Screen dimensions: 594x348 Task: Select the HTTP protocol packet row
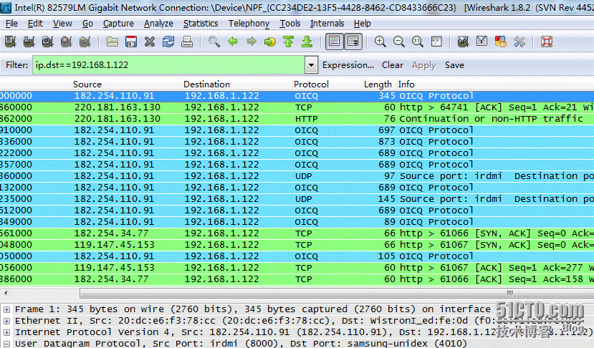pyautogui.click(x=297, y=119)
